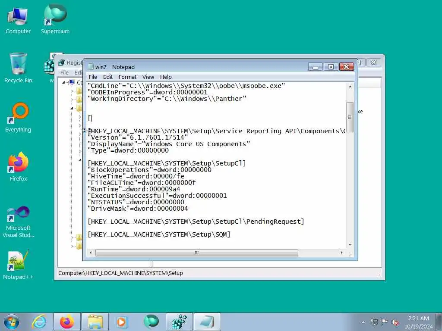Switch to Notepad taskbar button

[207, 322]
